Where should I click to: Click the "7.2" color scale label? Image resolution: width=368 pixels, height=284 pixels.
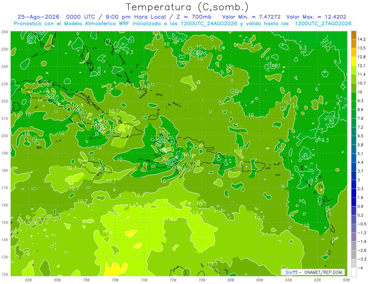point(361,127)
